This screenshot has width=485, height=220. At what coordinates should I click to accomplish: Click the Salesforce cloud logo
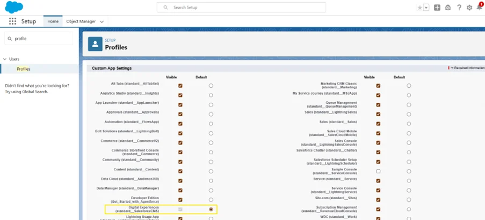pos(14,7)
